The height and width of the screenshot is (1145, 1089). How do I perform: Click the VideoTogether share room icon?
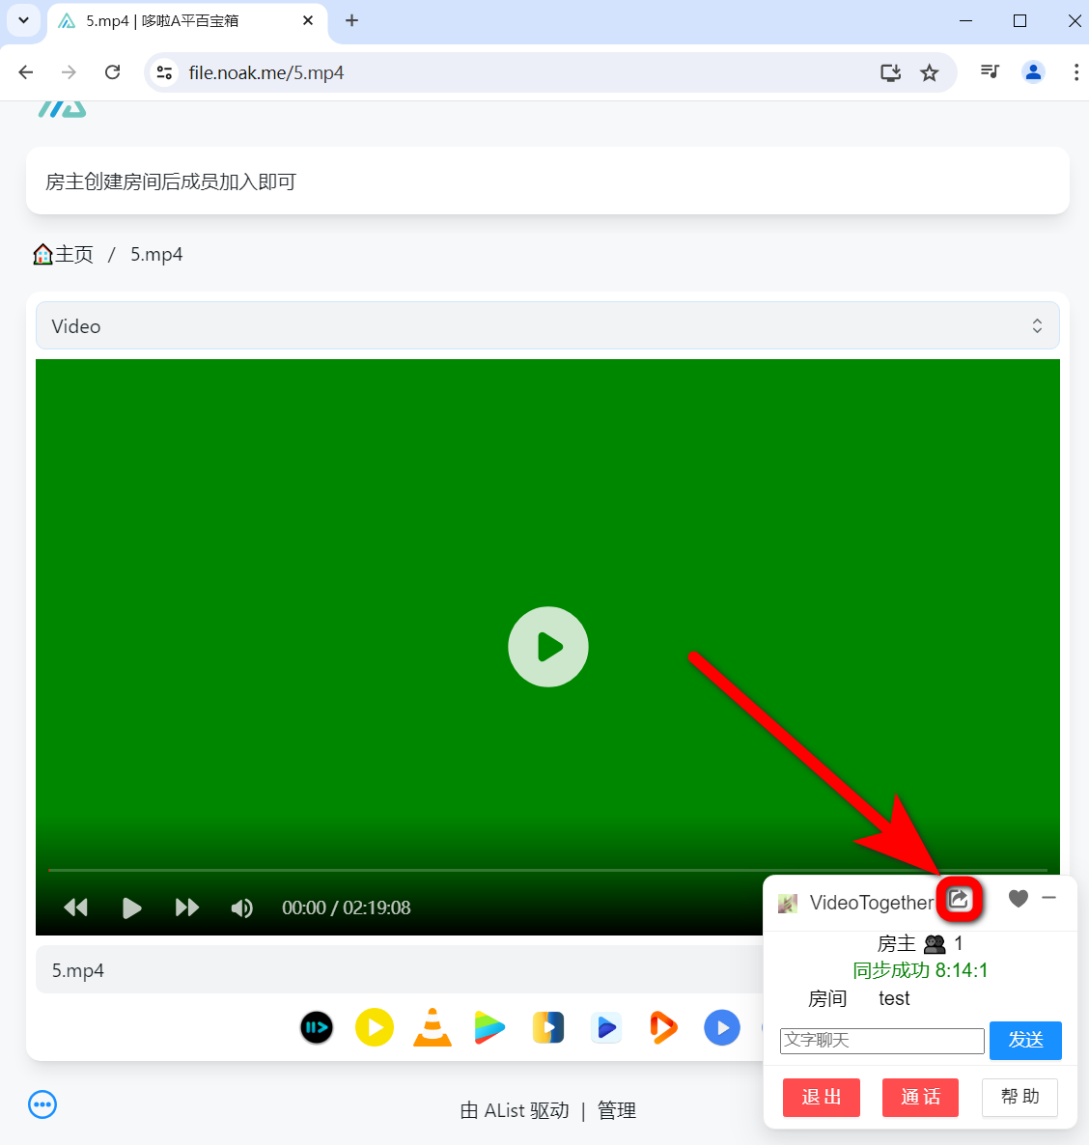click(959, 900)
